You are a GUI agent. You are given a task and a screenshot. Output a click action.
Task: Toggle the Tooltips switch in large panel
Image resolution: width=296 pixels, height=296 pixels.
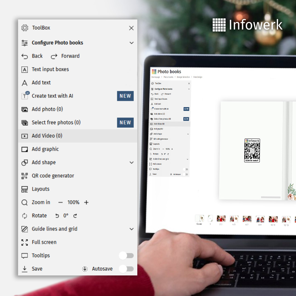pyautogui.click(x=126, y=256)
